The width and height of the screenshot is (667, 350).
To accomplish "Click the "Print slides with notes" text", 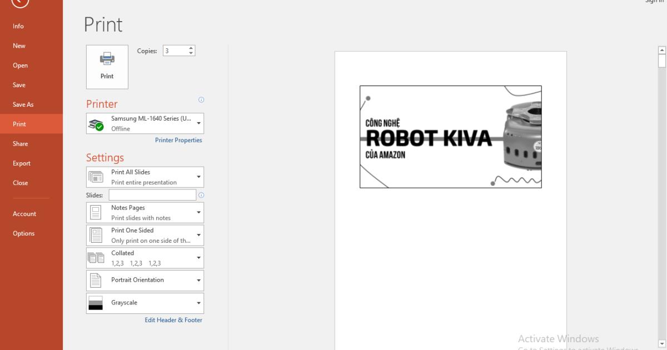I will [141, 218].
